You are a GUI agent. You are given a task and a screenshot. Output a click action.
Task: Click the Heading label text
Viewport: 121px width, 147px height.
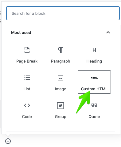pos(94,61)
